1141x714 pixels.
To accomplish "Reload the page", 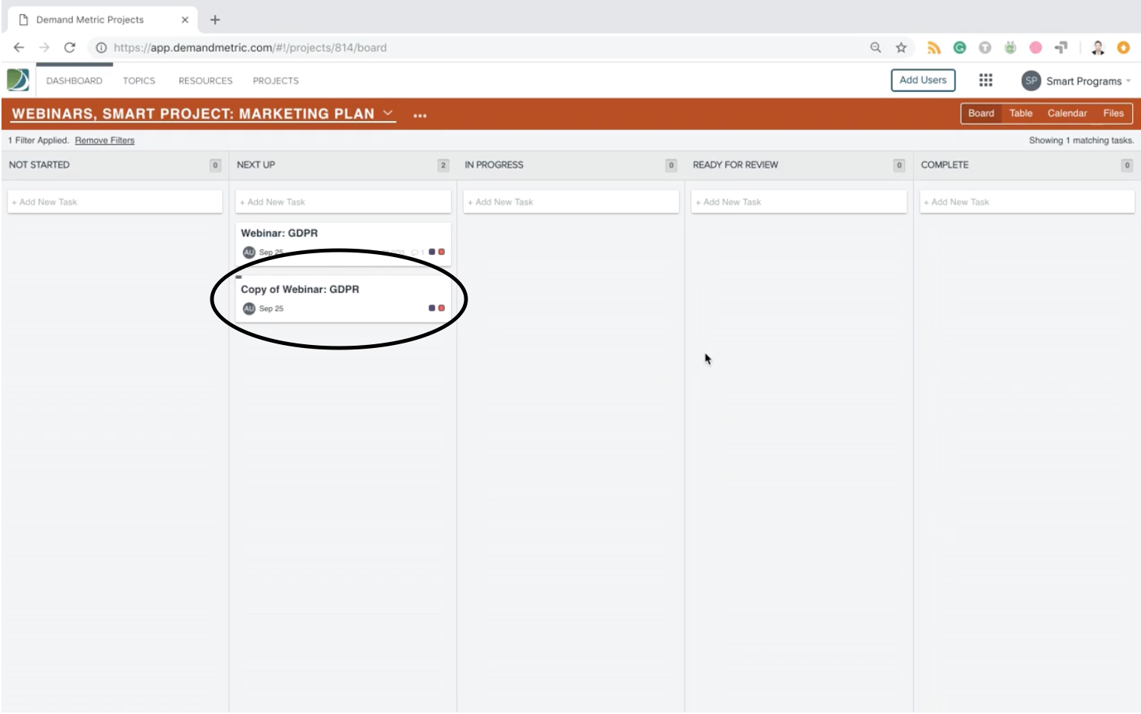I will click(x=70, y=47).
